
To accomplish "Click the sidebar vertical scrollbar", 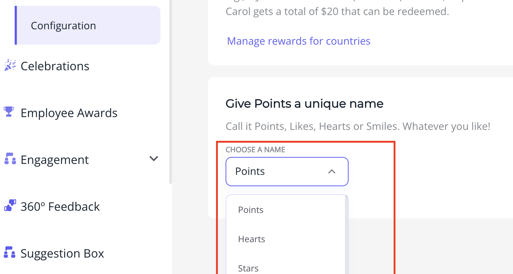I will pyautogui.click(x=170, y=91).
